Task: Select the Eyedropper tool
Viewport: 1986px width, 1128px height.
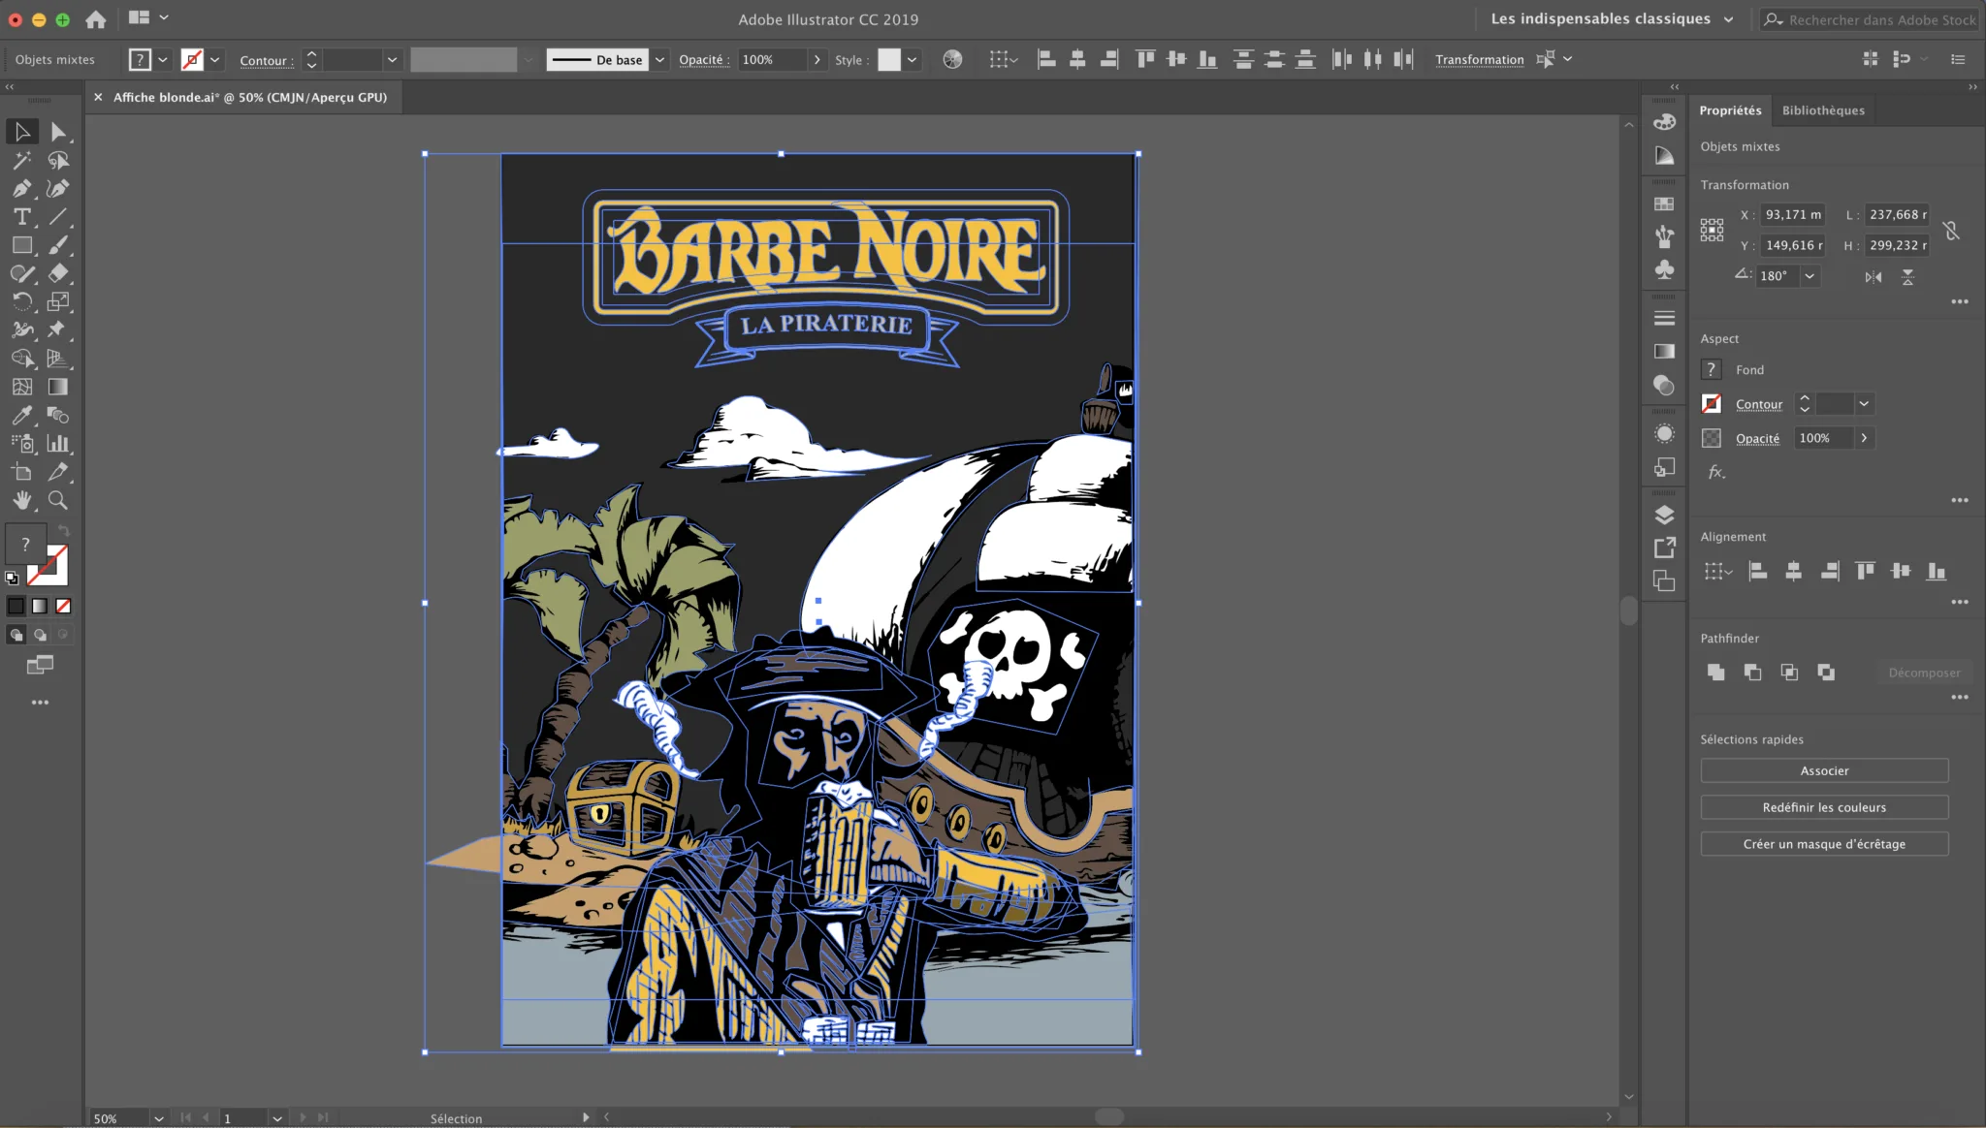Action: pyautogui.click(x=21, y=415)
